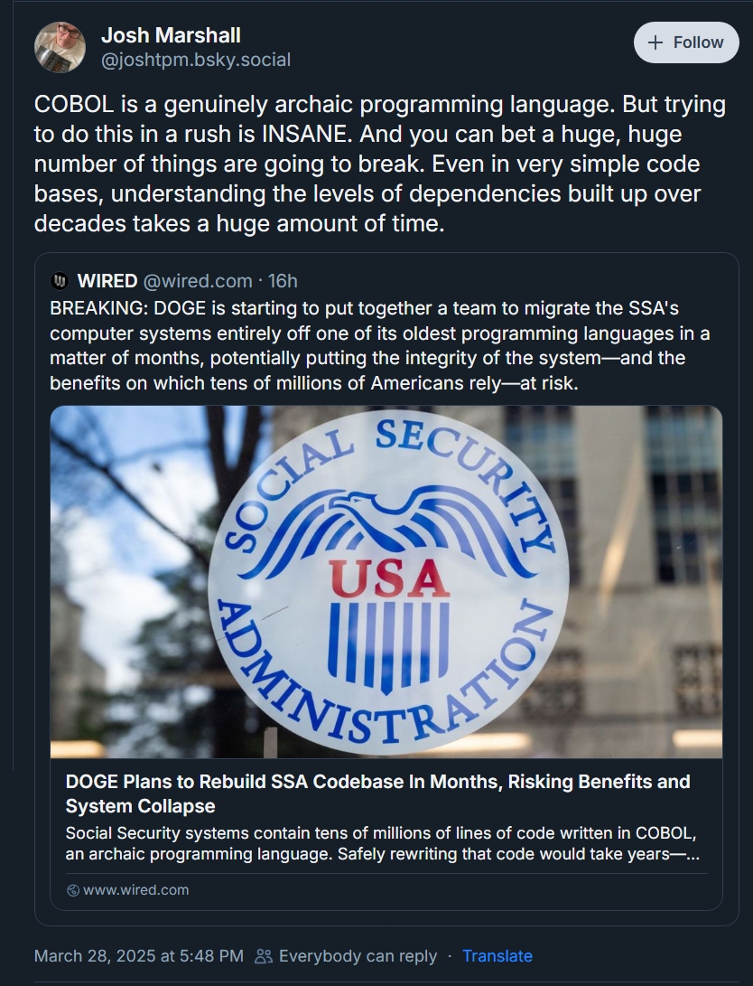Open the DOGE Plans to Rebuild SSA headline
This screenshot has width=753, height=986.
[x=377, y=793]
